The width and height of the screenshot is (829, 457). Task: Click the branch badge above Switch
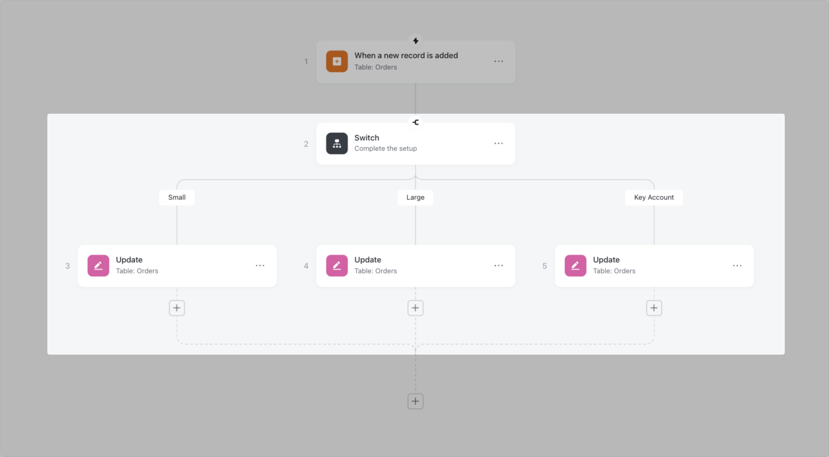pyautogui.click(x=416, y=122)
